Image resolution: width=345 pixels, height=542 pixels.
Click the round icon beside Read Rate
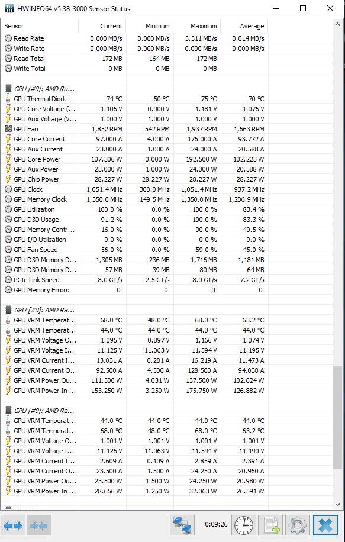8,38
